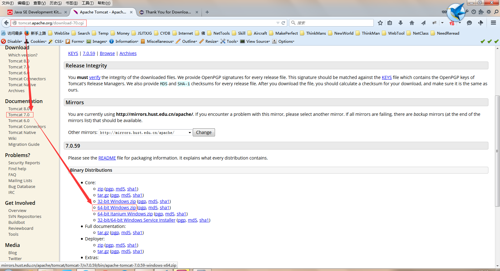Open the clock history icon

[x=474, y=12]
